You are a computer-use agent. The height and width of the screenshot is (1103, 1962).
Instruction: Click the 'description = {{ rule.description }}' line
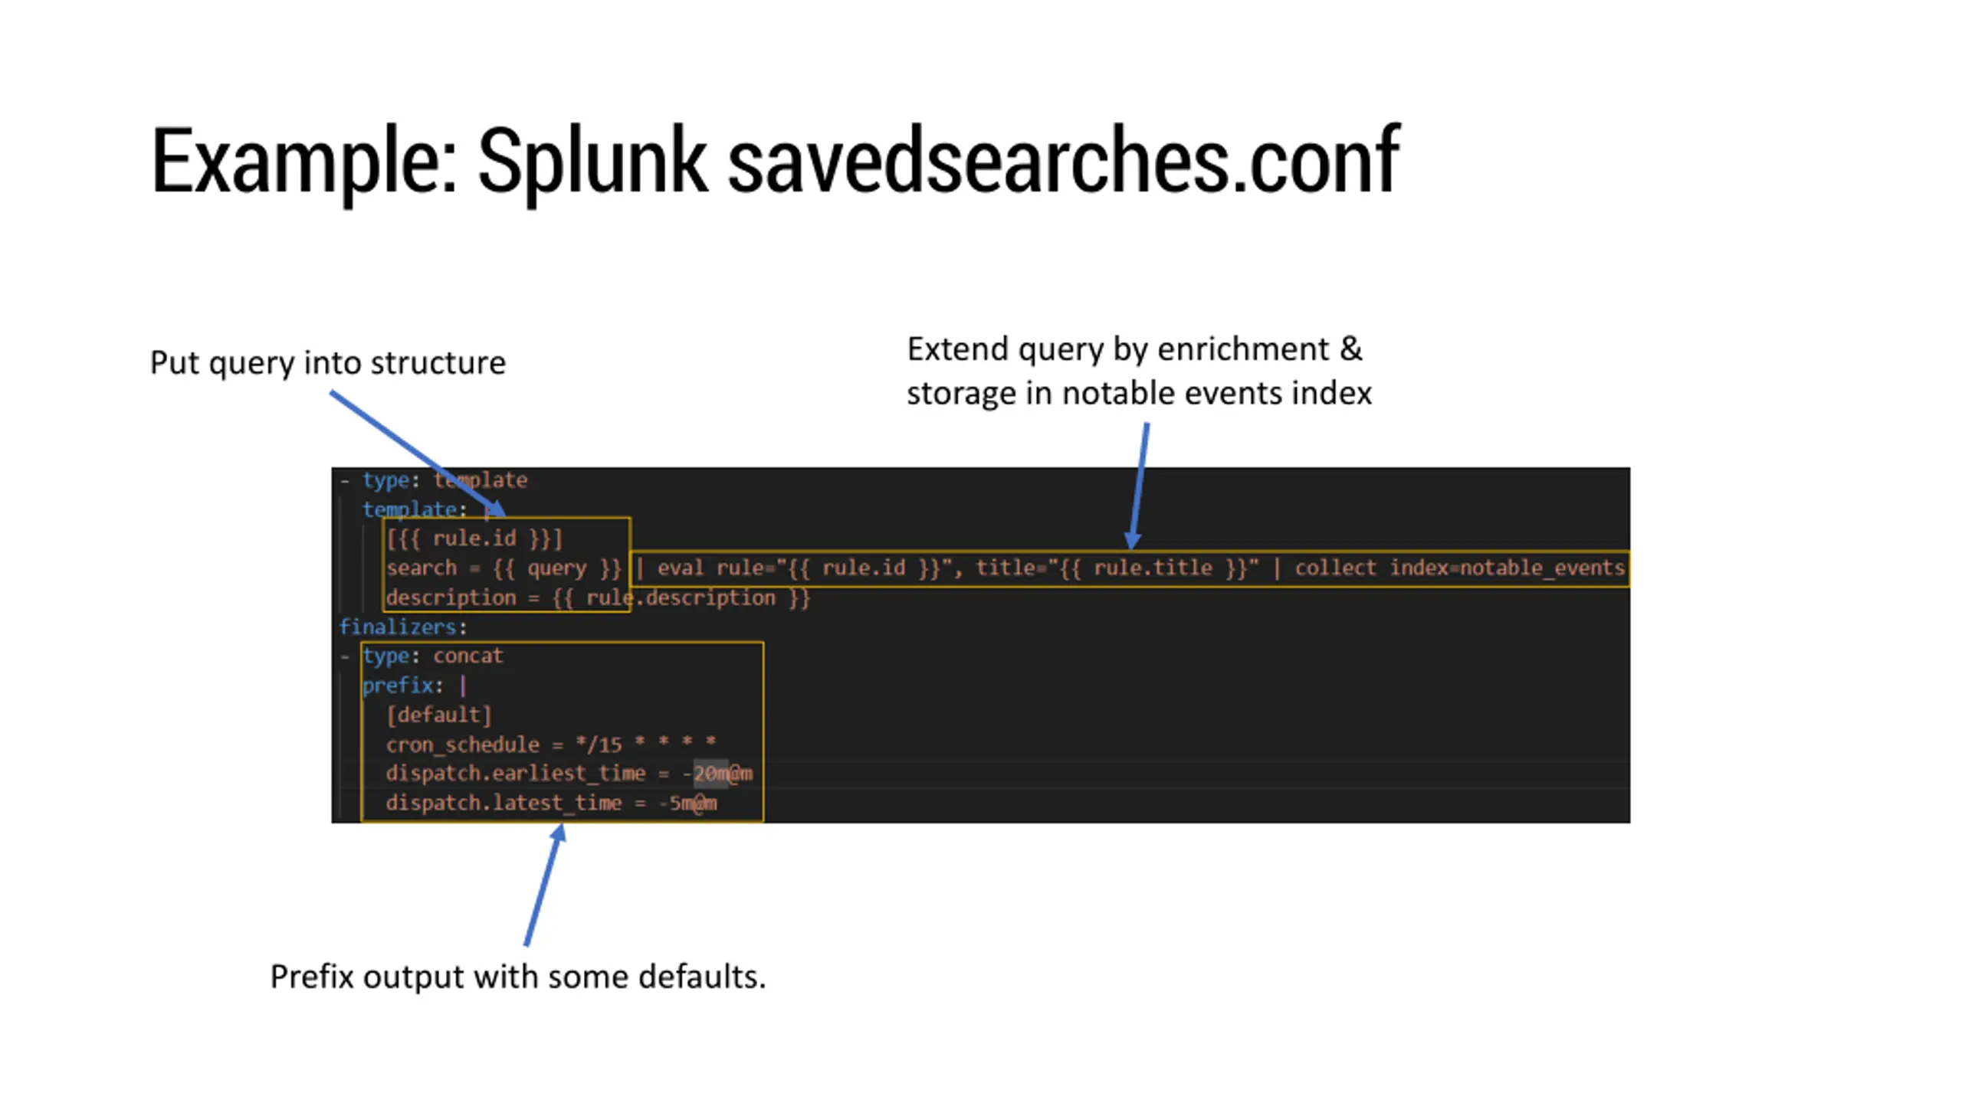[x=598, y=598]
